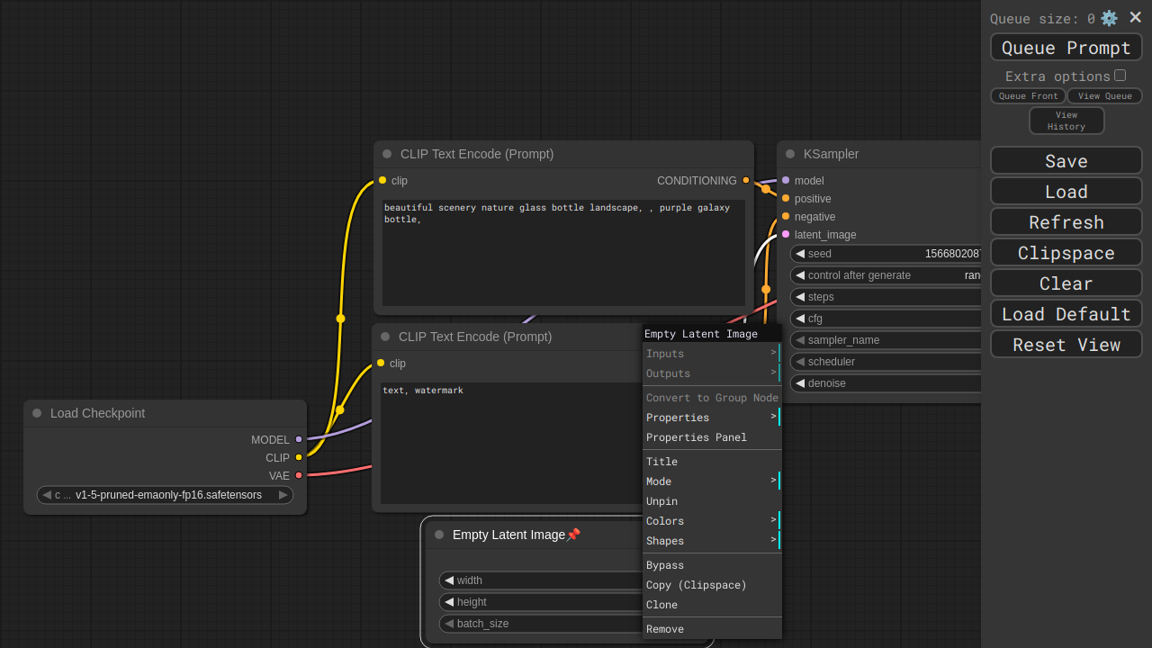This screenshot has height=648, width=1152.
Task: Expand the Colors submenu
Action: click(711, 521)
